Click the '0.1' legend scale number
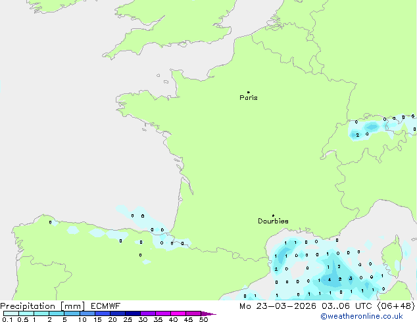Viewport: 417px width, 322px height. [x=7, y=319]
